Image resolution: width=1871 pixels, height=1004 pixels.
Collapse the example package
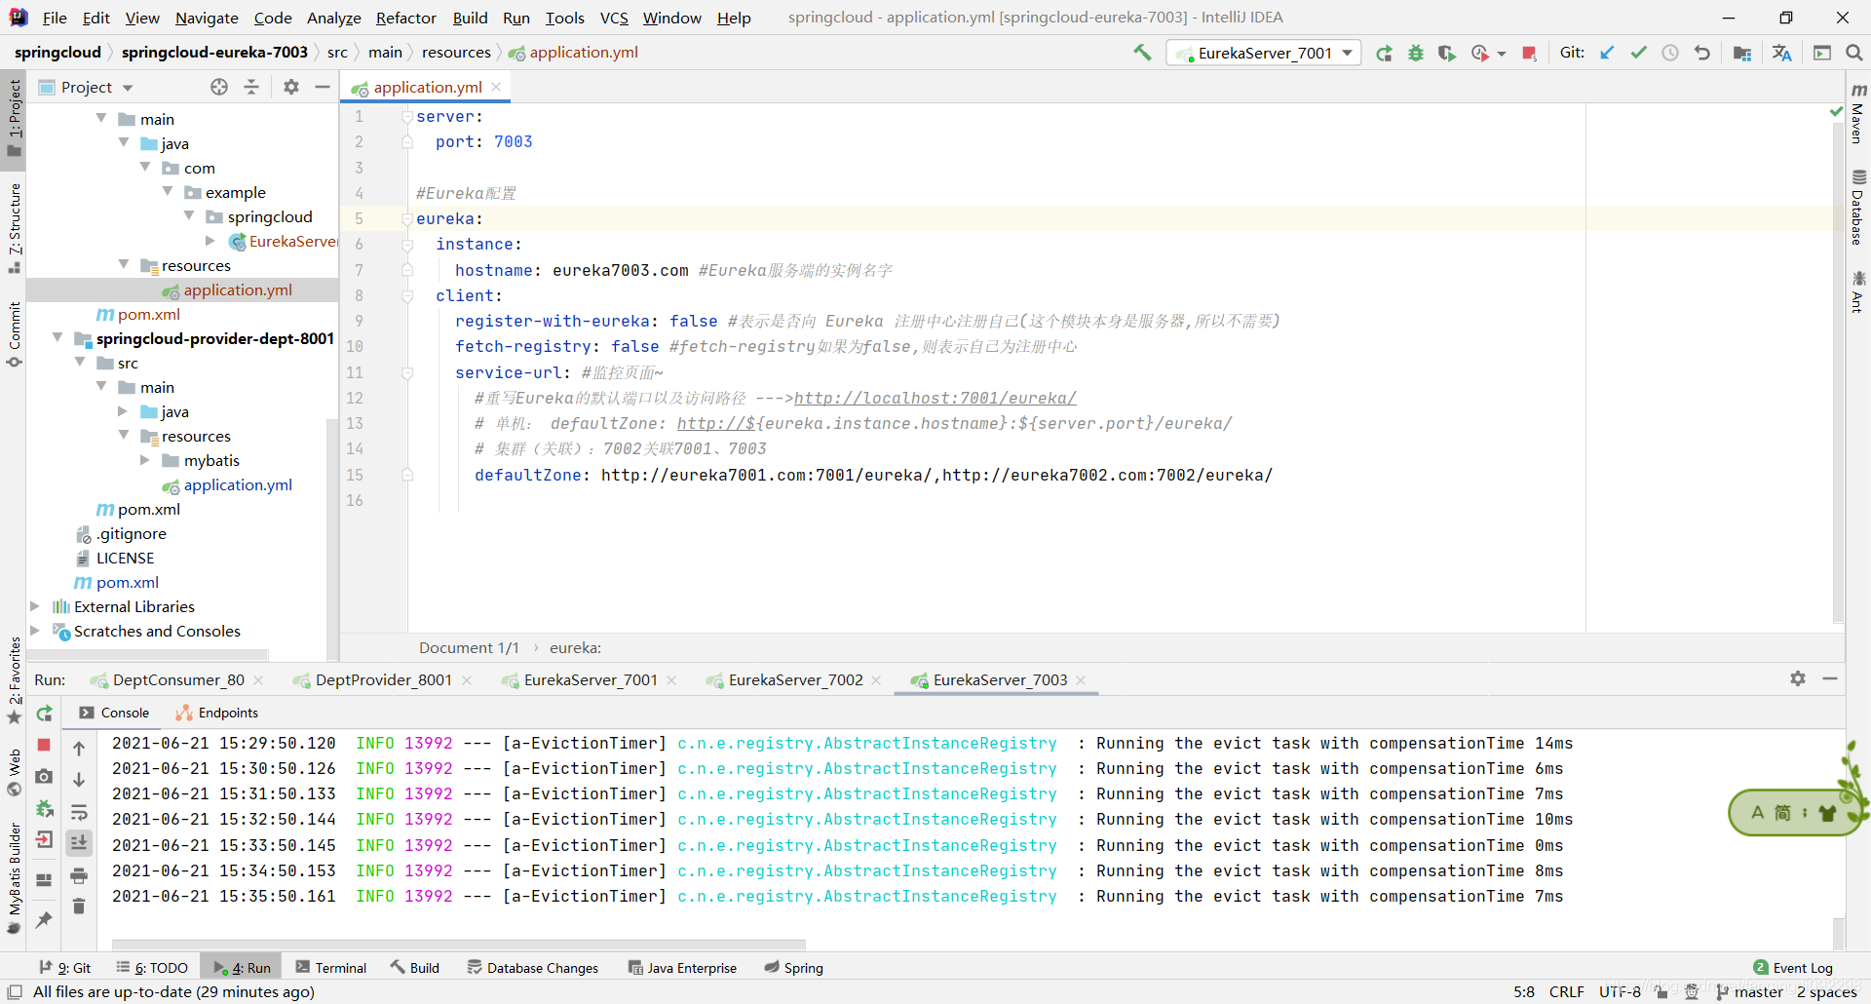tap(168, 191)
